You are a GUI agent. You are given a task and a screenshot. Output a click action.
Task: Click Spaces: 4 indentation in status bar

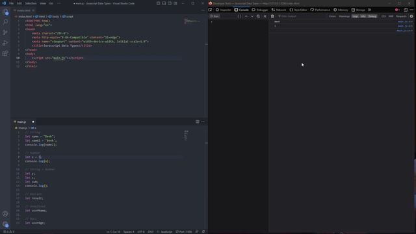point(129,231)
